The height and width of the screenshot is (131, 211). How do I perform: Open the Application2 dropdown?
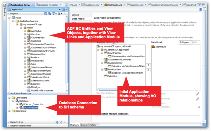click(x=60, y=9)
